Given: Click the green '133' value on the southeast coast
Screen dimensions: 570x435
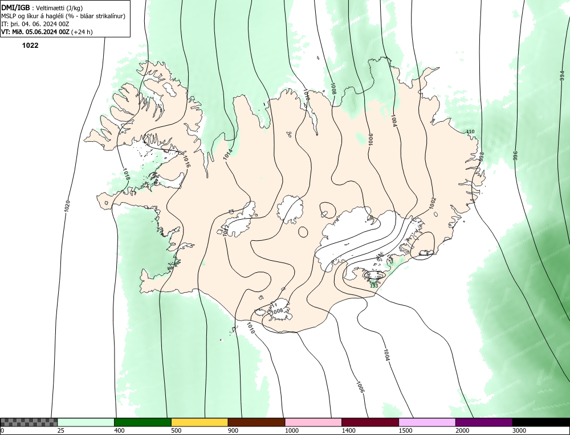Looking at the screenshot, I should coord(374,286).
